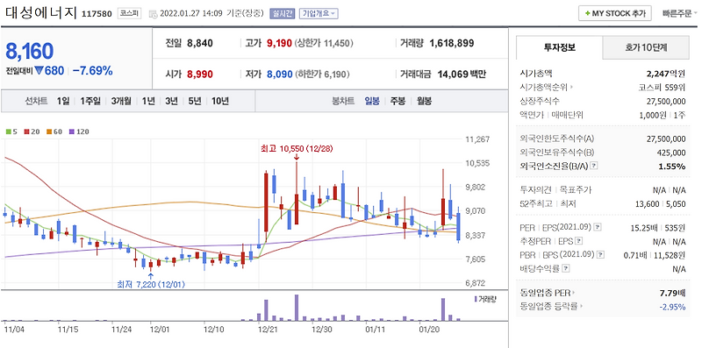
Task: Open the 동일업종 PER link
Action: click(546, 294)
